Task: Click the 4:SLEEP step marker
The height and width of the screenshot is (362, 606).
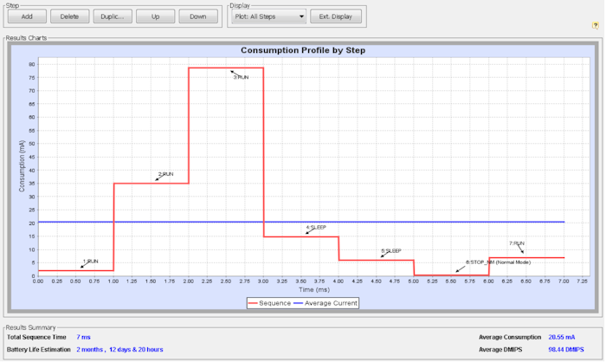Action: tap(315, 228)
